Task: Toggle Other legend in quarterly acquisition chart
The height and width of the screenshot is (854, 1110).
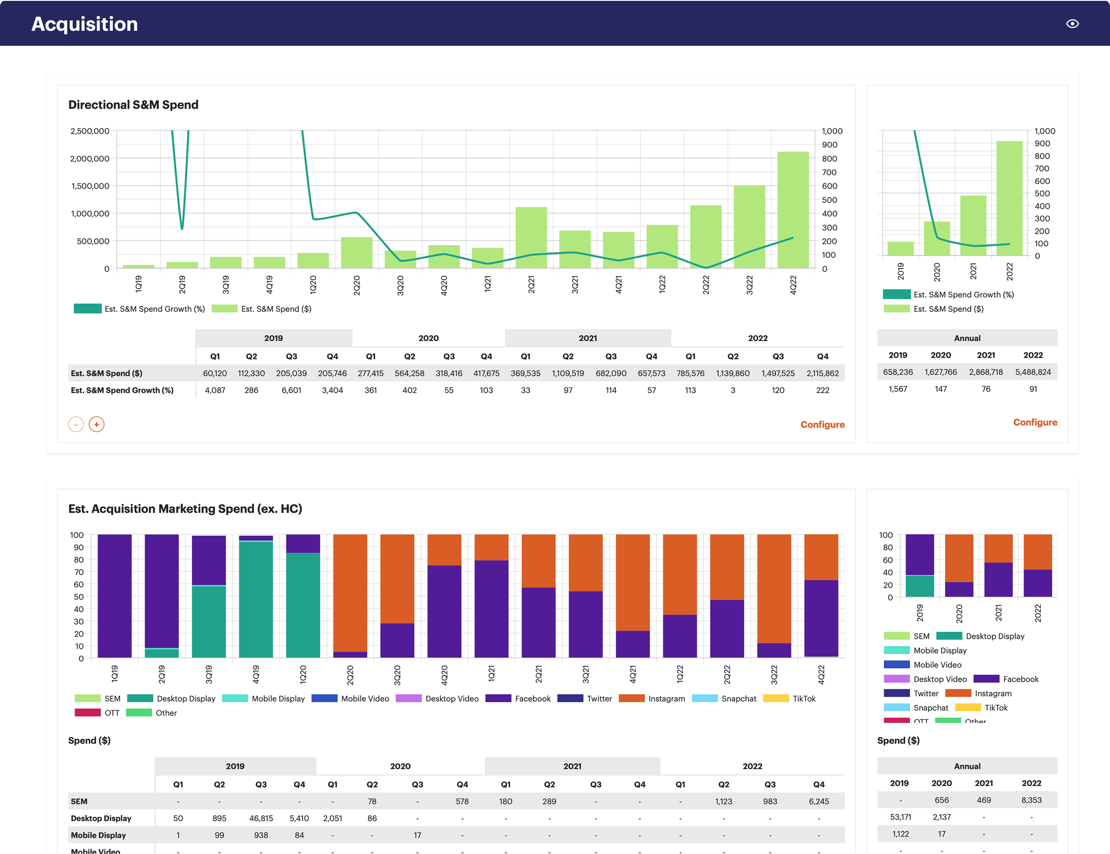Action: click(151, 713)
